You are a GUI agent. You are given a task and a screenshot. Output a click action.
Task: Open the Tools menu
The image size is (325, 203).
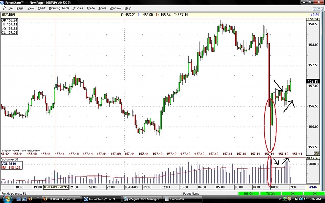click(x=102, y=8)
